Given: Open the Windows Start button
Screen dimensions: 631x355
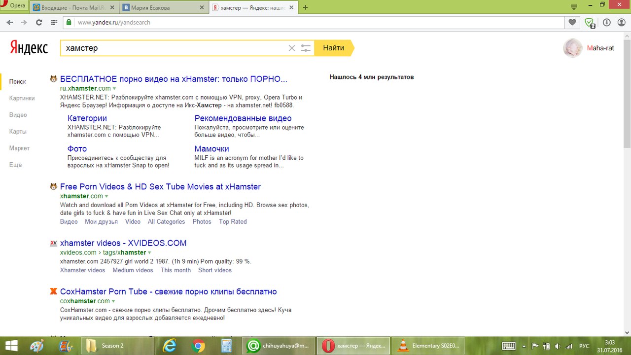Looking at the screenshot, I should 10,346.
